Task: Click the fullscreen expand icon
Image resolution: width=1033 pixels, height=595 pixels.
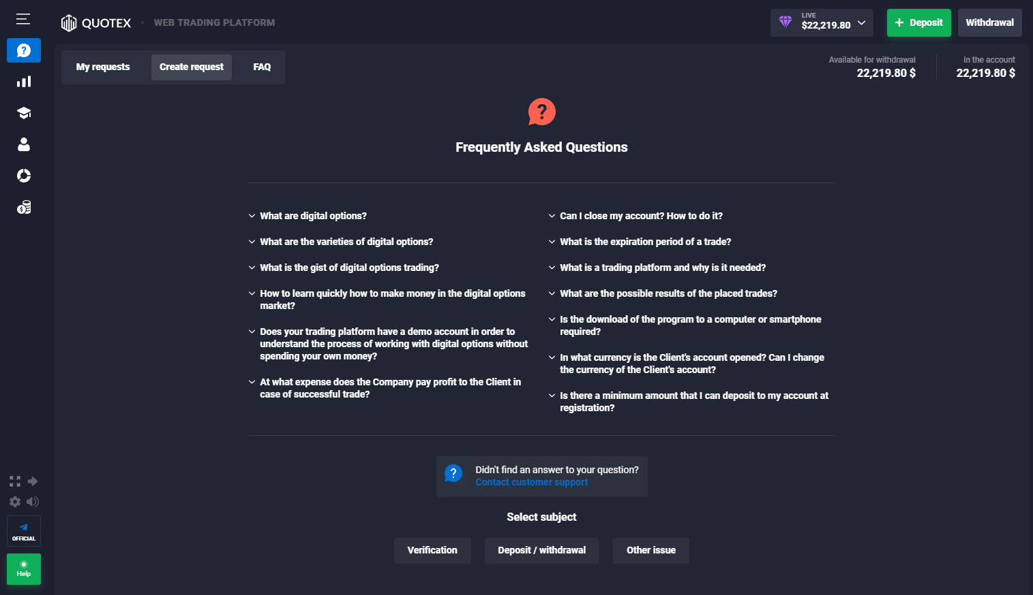Action: [x=15, y=481]
